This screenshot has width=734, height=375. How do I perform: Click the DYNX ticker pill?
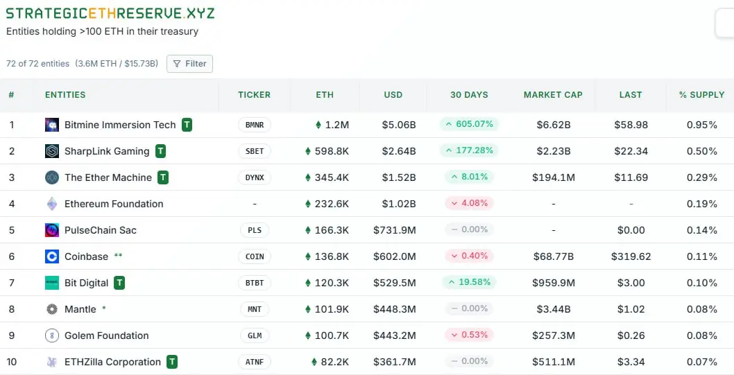[255, 177]
